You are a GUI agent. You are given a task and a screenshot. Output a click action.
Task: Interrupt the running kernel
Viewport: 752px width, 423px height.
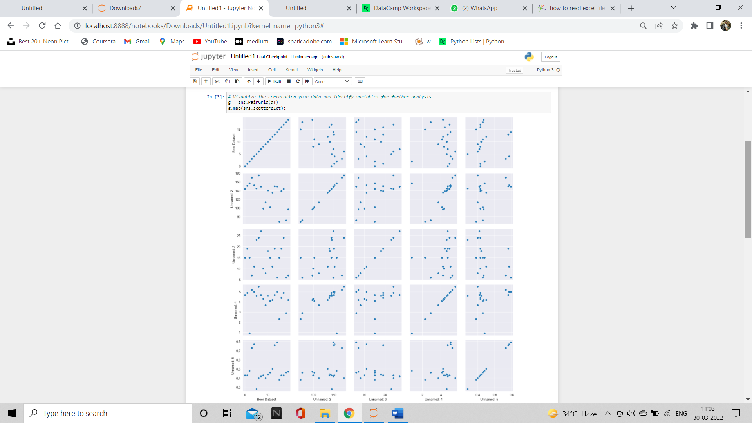pyautogui.click(x=289, y=81)
